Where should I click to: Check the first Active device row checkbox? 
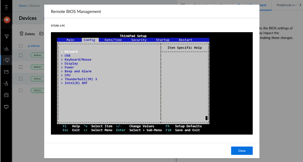pyautogui.click(x=21, y=55)
